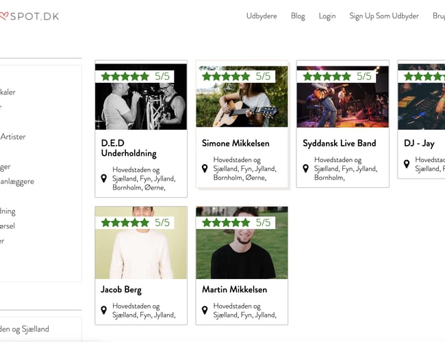Select the Simone Mikkelsen title

point(236,144)
